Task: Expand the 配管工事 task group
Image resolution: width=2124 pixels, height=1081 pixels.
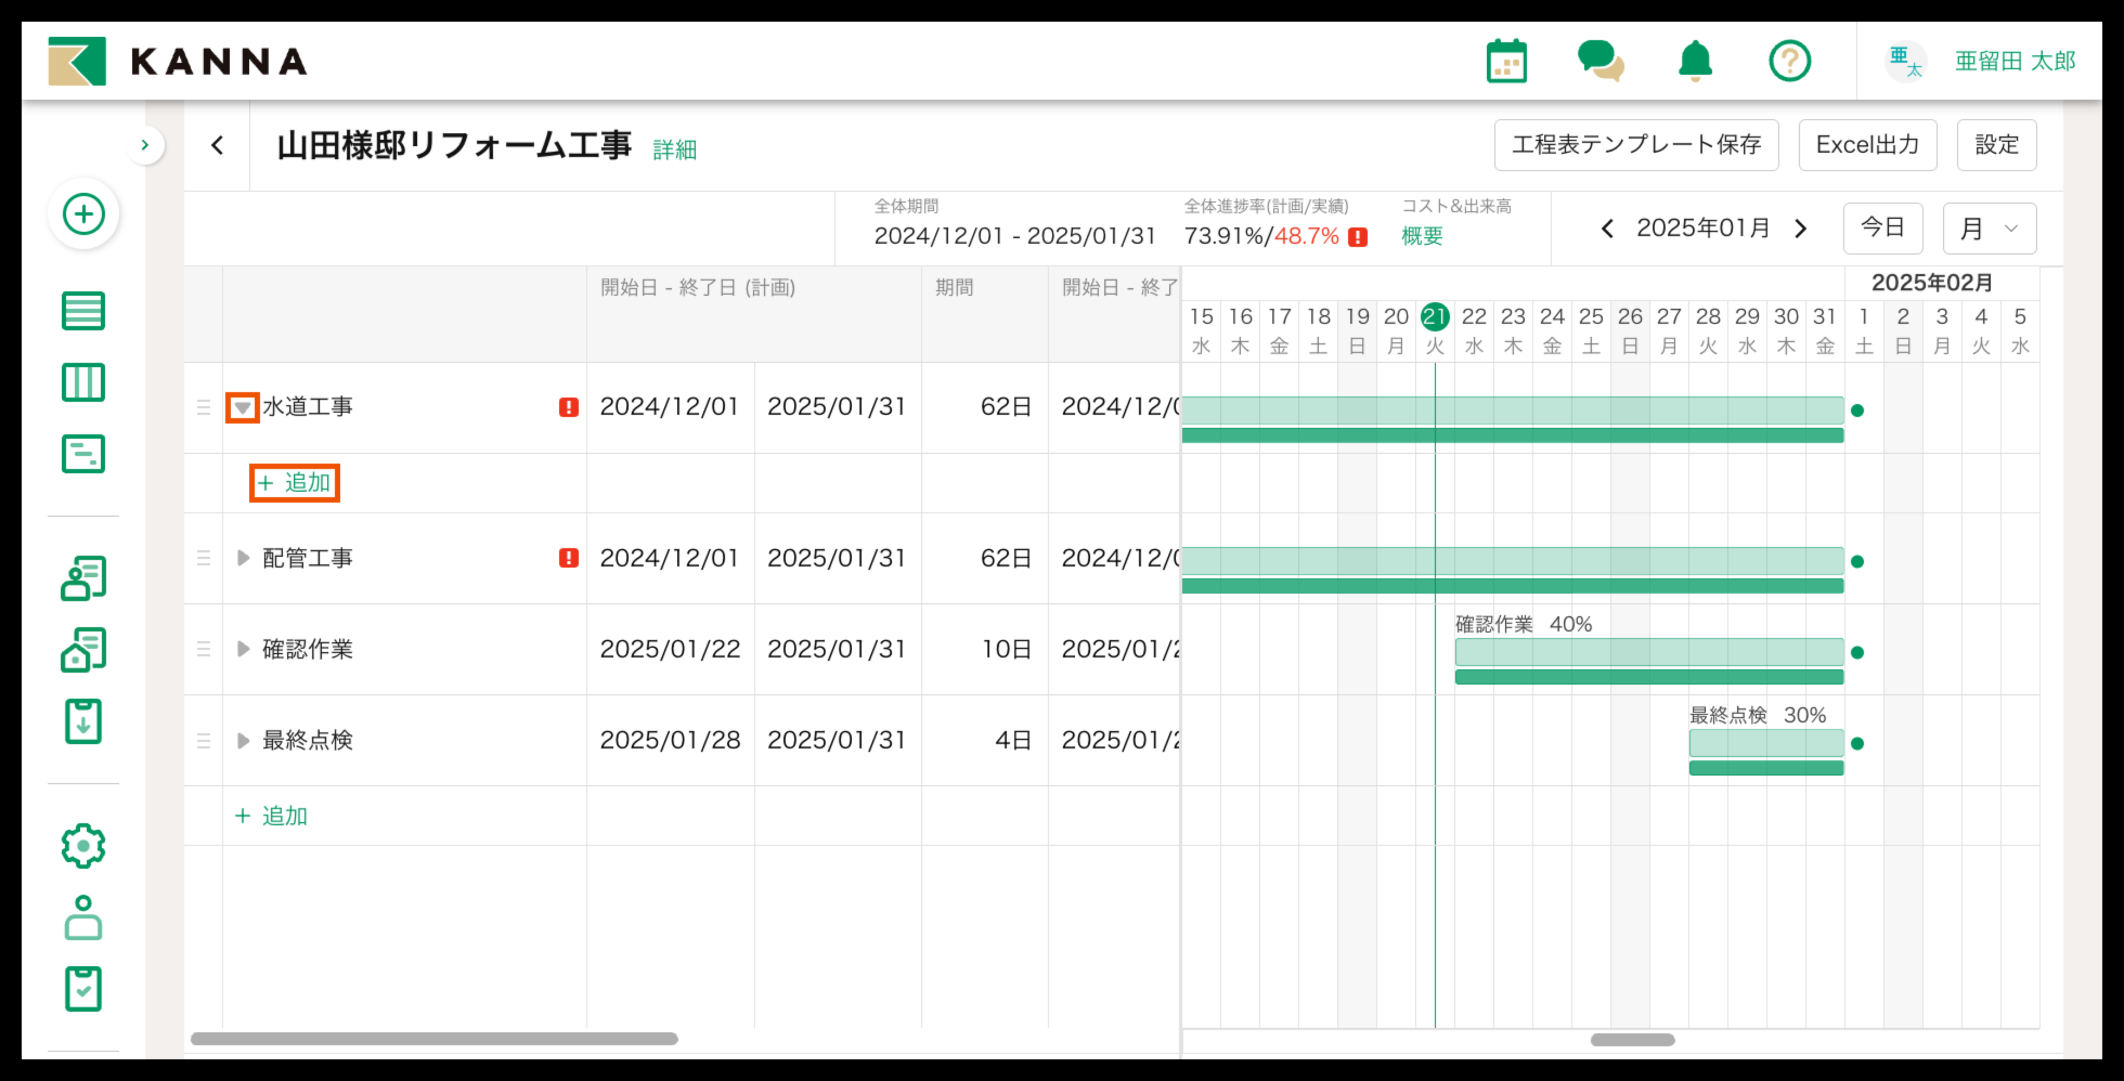Action: (242, 558)
